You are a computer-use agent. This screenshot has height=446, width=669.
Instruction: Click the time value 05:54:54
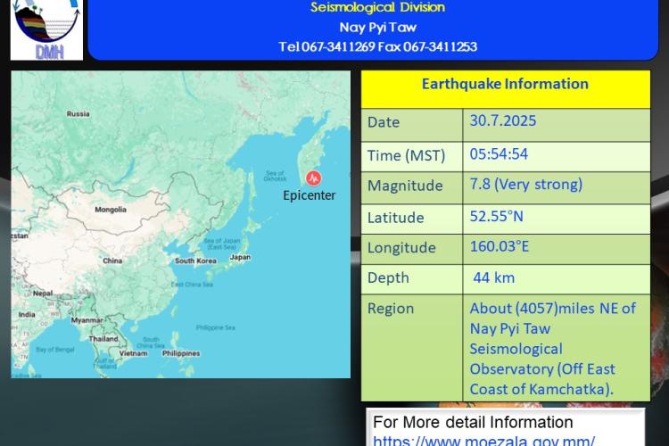click(499, 153)
